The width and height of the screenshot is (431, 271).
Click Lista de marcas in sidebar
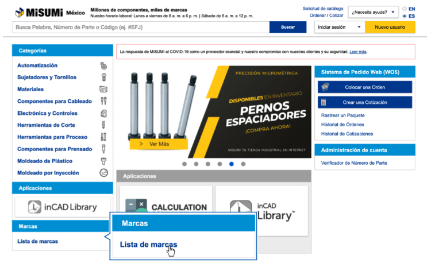(x=38, y=241)
